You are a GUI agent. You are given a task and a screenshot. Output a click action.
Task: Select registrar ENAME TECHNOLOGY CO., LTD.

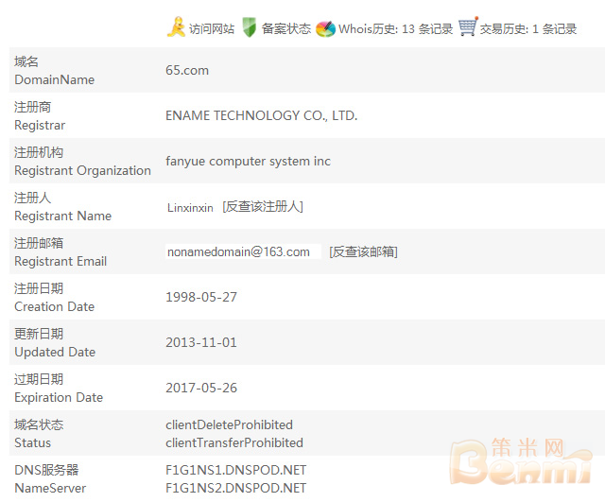coord(262,115)
